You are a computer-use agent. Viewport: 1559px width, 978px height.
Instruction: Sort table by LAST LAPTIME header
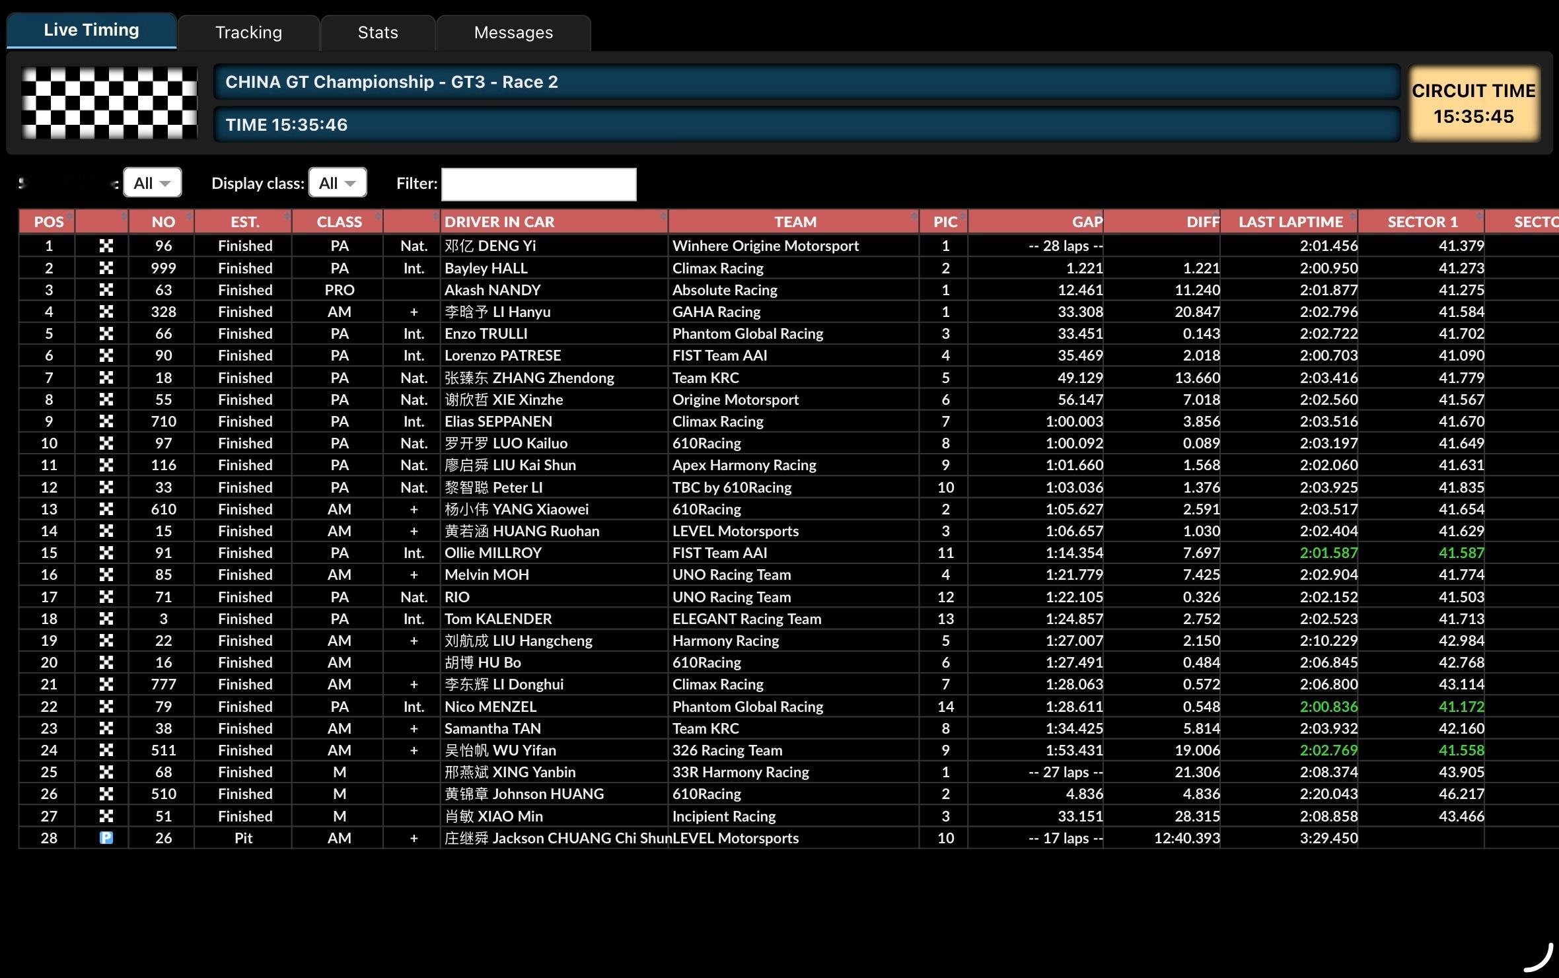[x=1290, y=222]
